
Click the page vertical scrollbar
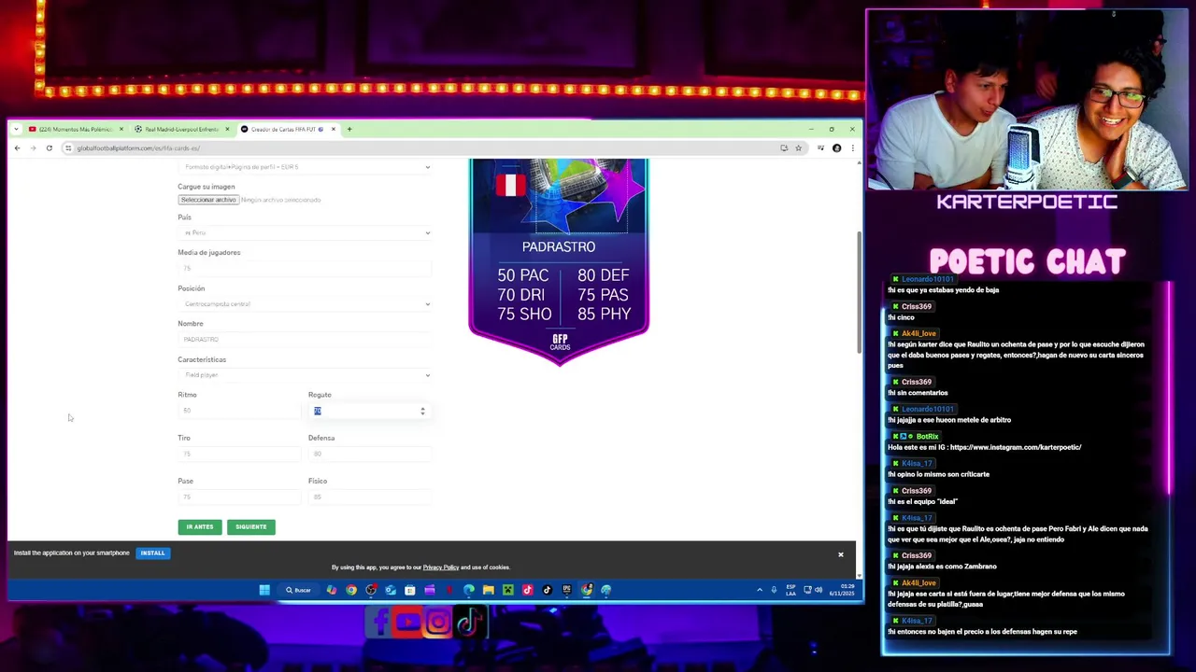coord(859,291)
